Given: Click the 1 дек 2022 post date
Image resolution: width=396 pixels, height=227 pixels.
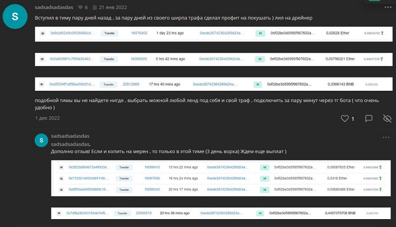Looking at the screenshot, I should click(48, 118).
